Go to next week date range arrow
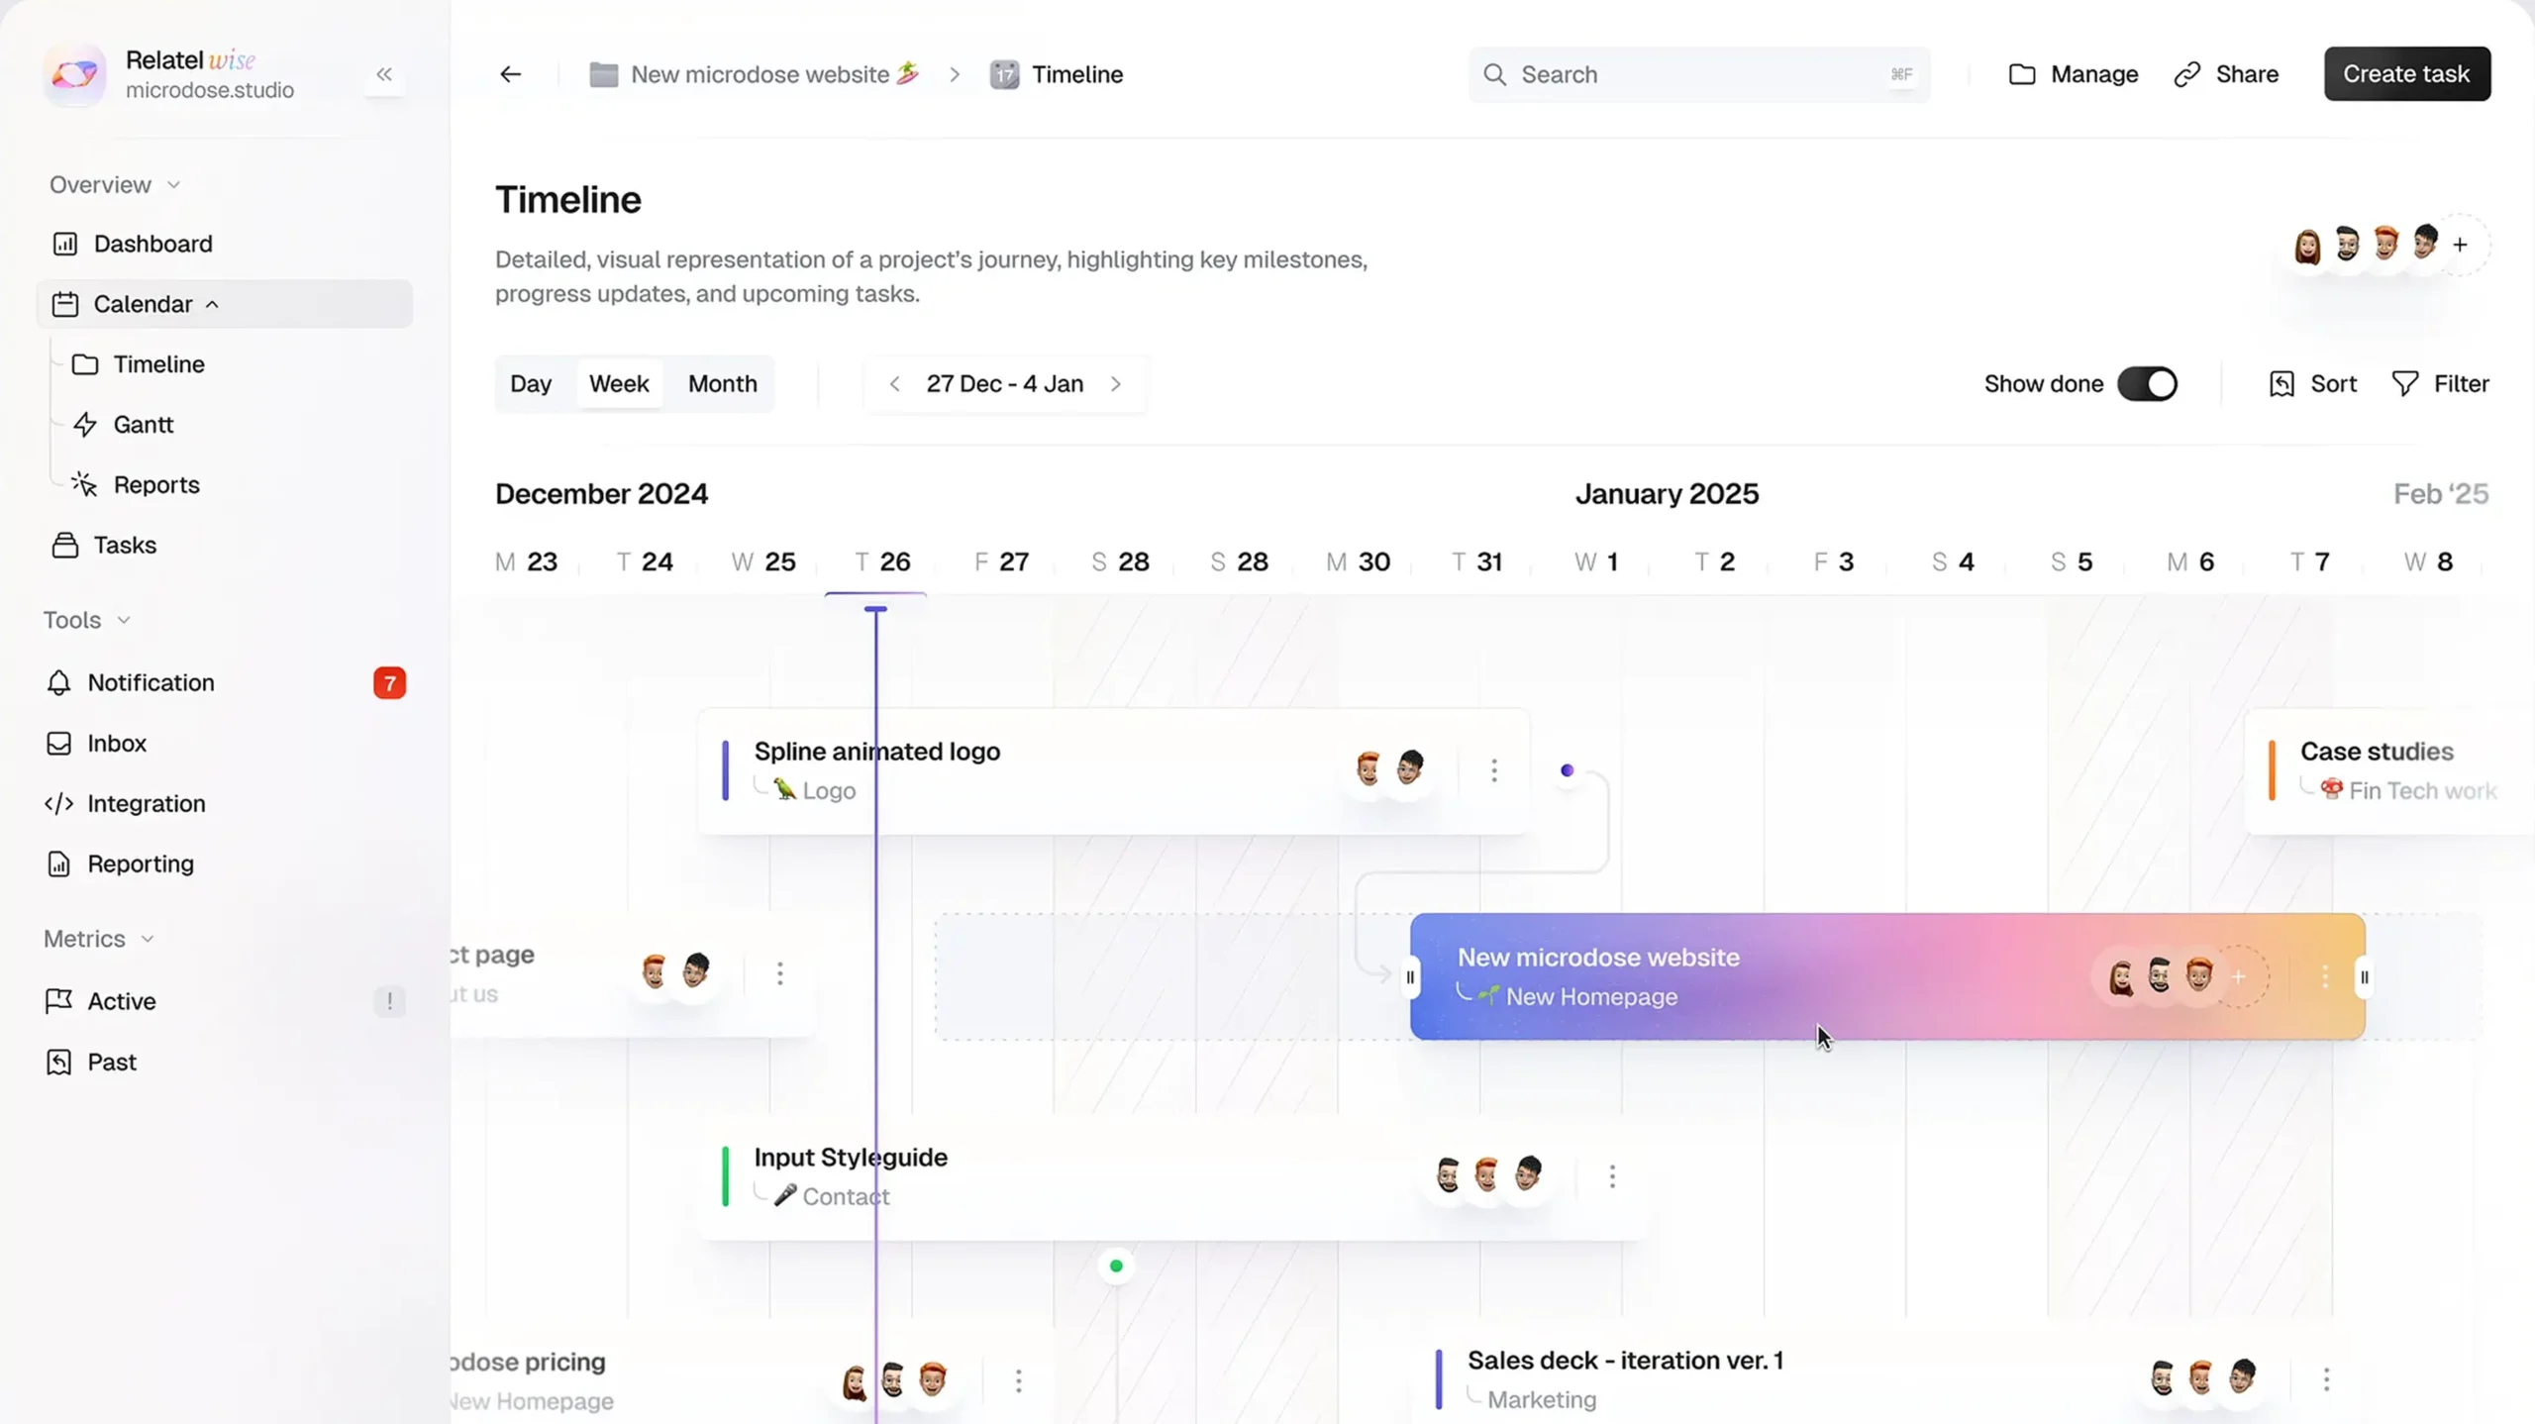The image size is (2535, 1424). coord(1116,383)
